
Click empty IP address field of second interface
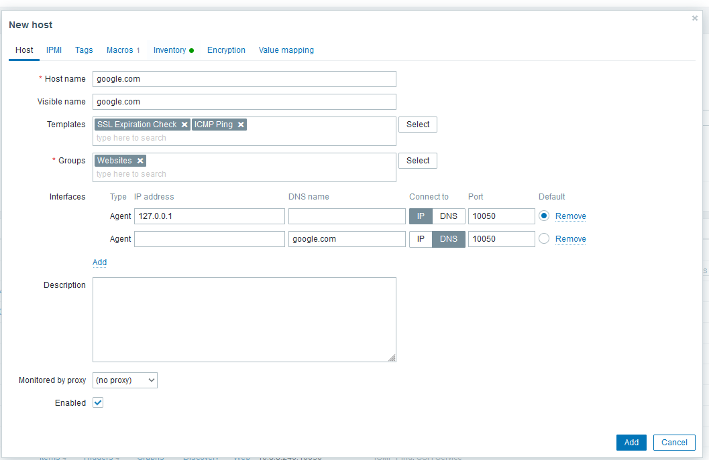pos(209,239)
